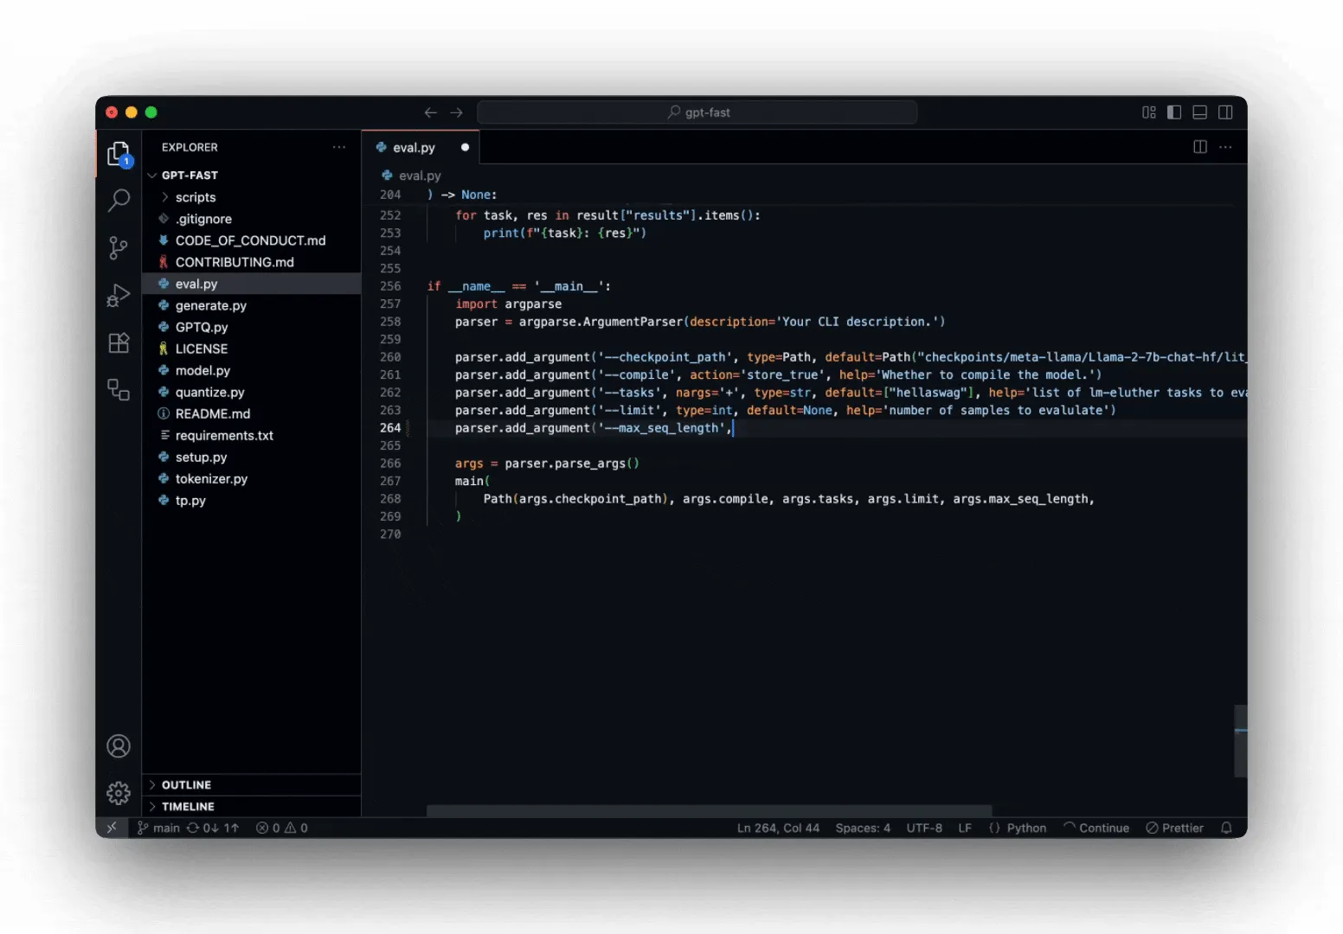Open the Search view in activity bar
1343x934 pixels.
(x=119, y=201)
